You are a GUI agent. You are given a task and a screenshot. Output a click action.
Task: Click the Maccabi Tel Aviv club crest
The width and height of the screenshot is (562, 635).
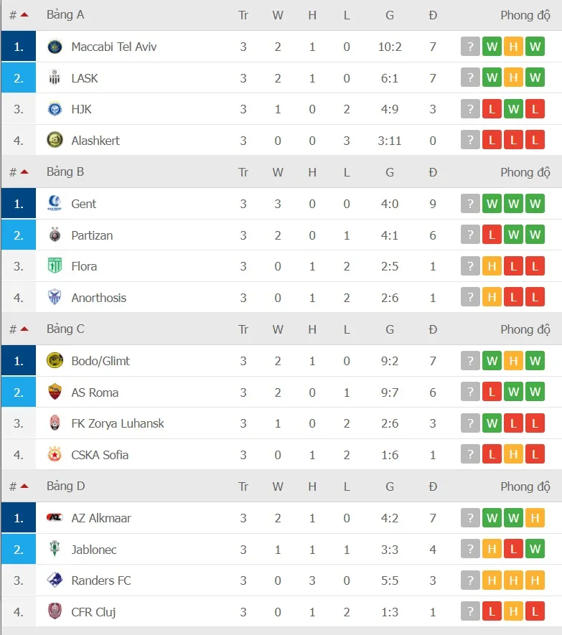click(x=55, y=47)
